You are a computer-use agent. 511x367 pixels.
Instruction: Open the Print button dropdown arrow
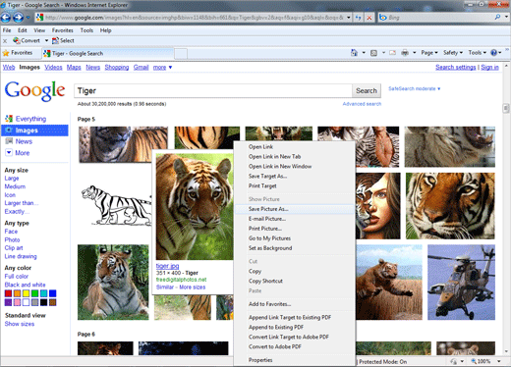coord(415,53)
